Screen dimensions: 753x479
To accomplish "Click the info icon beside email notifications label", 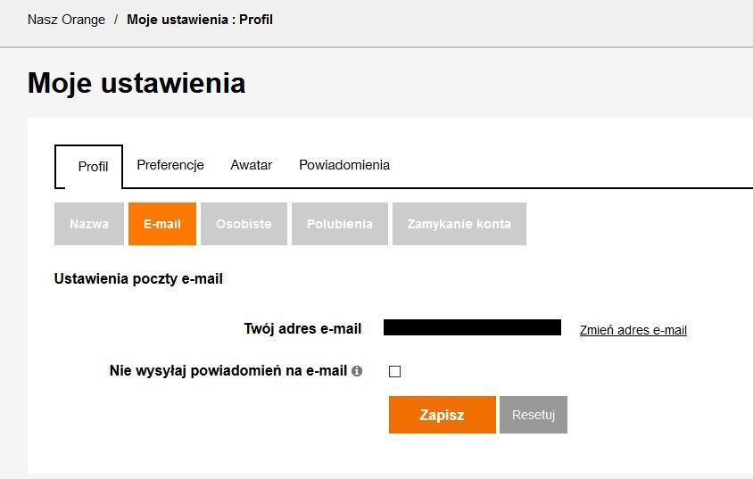I will click(357, 371).
